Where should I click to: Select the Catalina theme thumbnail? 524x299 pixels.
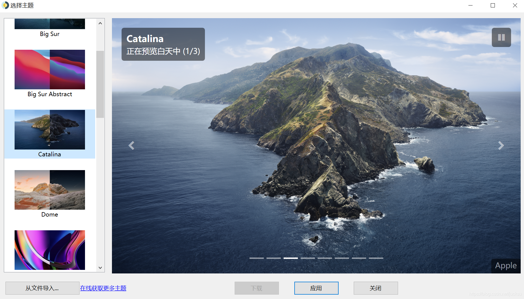[50, 130]
